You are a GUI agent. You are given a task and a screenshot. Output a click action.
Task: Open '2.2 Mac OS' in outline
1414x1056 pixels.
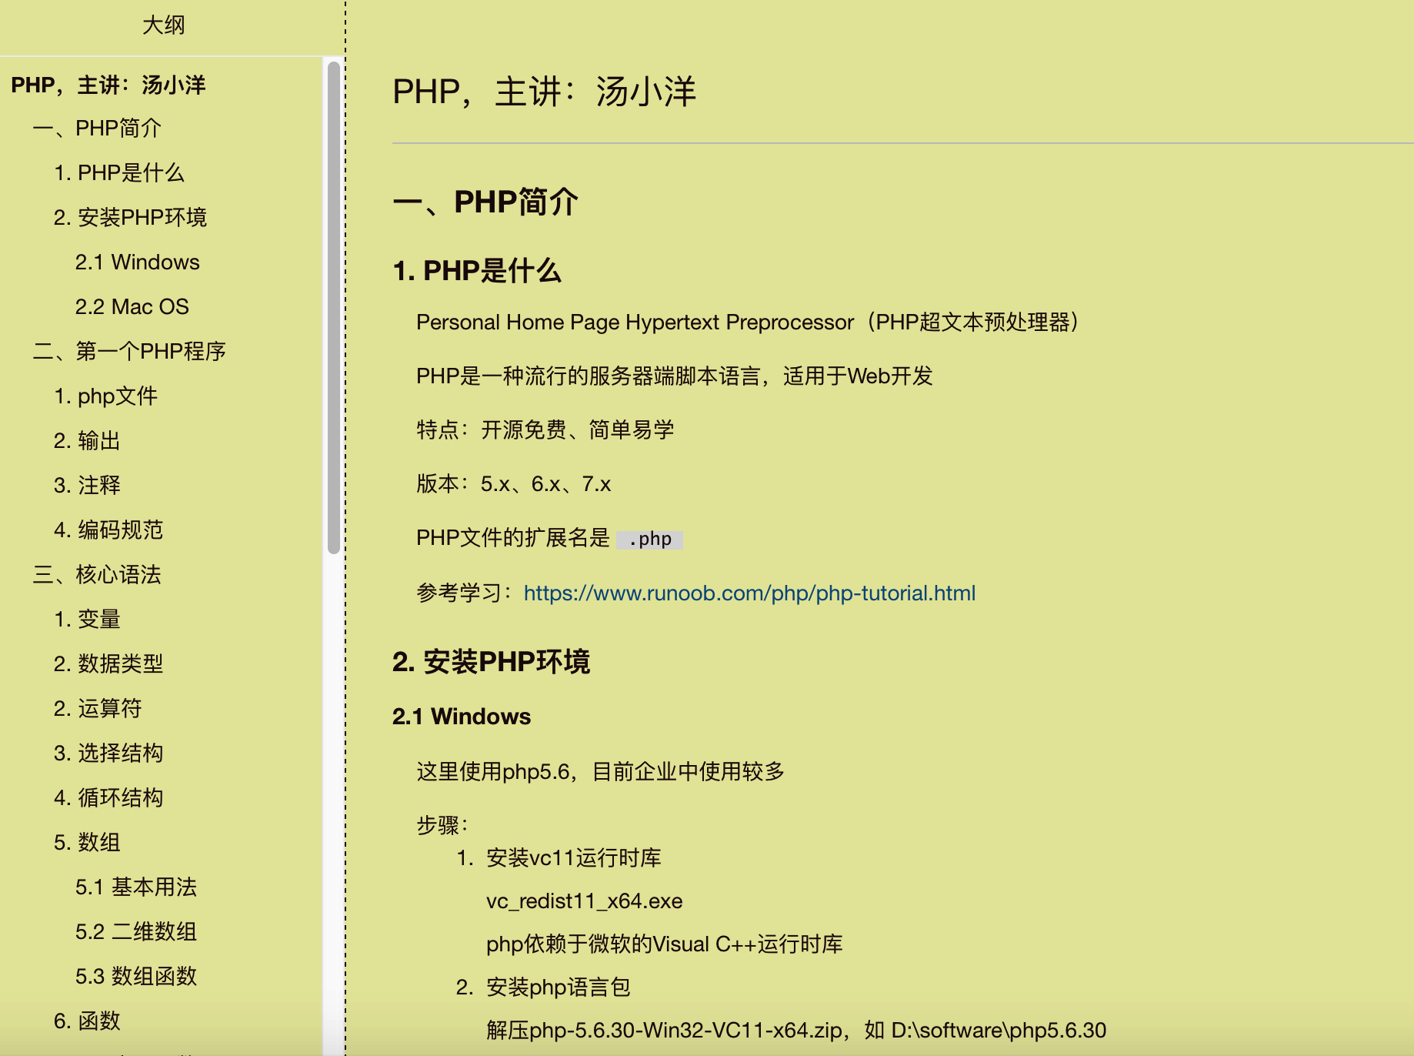click(132, 307)
